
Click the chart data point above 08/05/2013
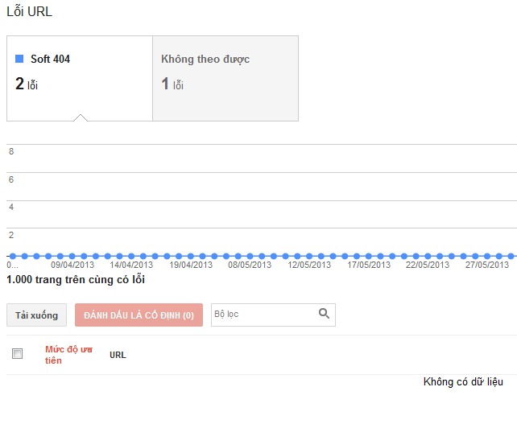click(x=250, y=256)
